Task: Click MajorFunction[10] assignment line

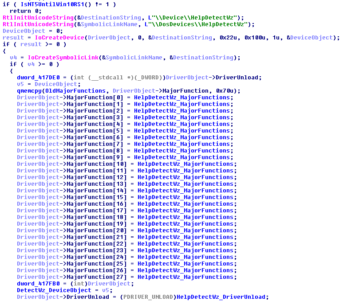Action: tap(127, 164)
